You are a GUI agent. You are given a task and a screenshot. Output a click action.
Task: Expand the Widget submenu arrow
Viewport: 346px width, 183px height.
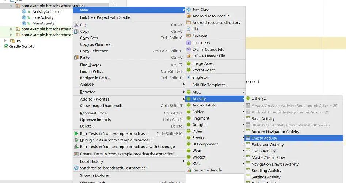[x=243, y=157]
